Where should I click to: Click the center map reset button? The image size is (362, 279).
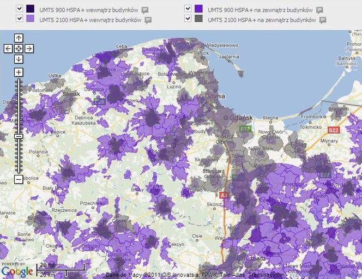coord(19,48)
